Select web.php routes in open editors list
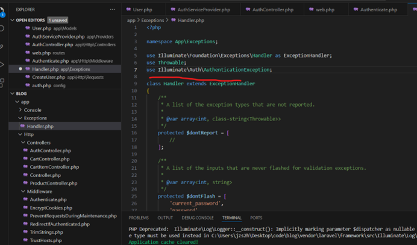Image resolution: width=417 pixels, height=245 pixels. point(65,53)
